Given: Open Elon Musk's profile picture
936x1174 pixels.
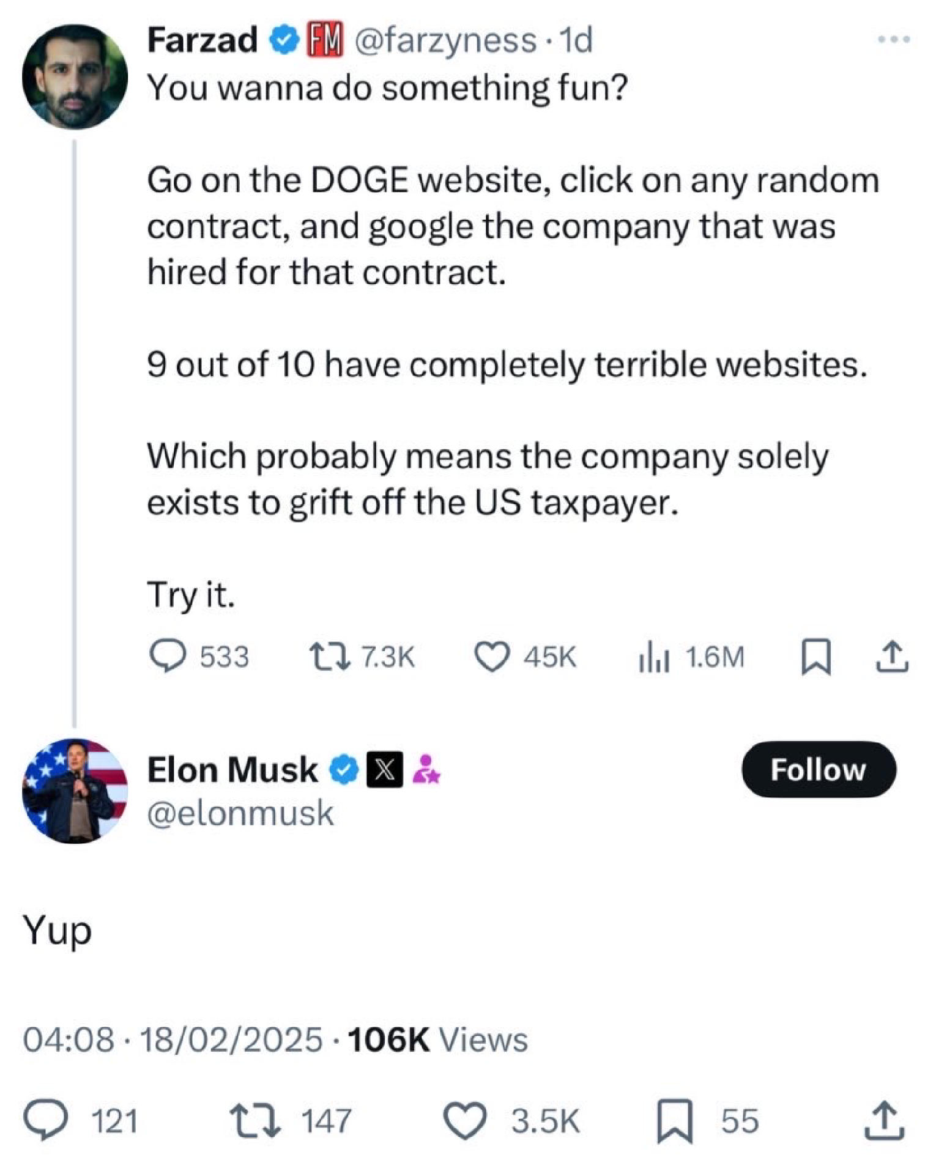Looking at the screenshot, I should tap(75, 791).
